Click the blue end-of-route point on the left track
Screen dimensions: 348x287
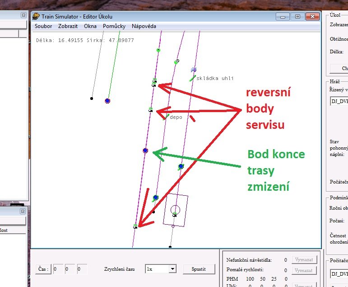click(145, 150)
